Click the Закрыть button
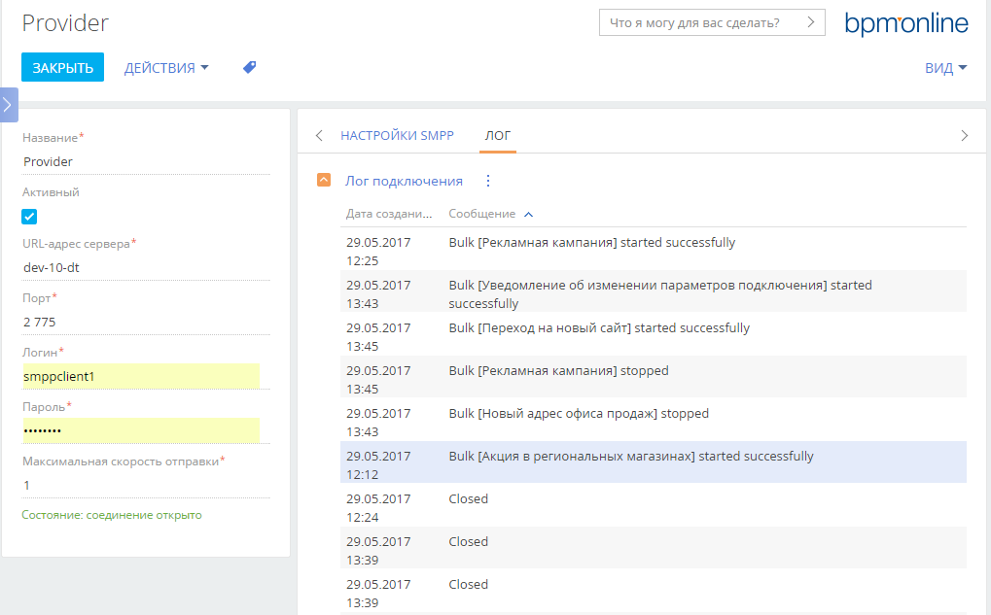Screen dimensions: 991x615 [62, 67]
